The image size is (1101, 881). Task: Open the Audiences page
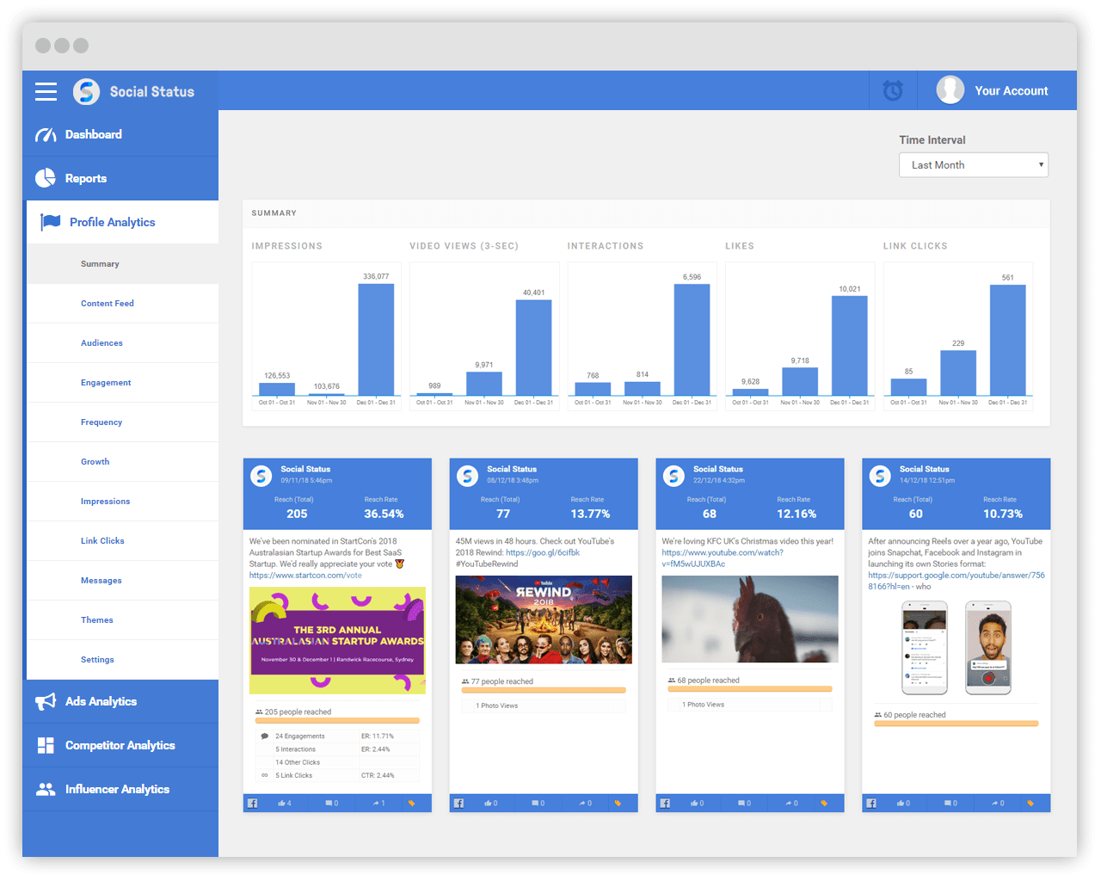pos(122,343)
